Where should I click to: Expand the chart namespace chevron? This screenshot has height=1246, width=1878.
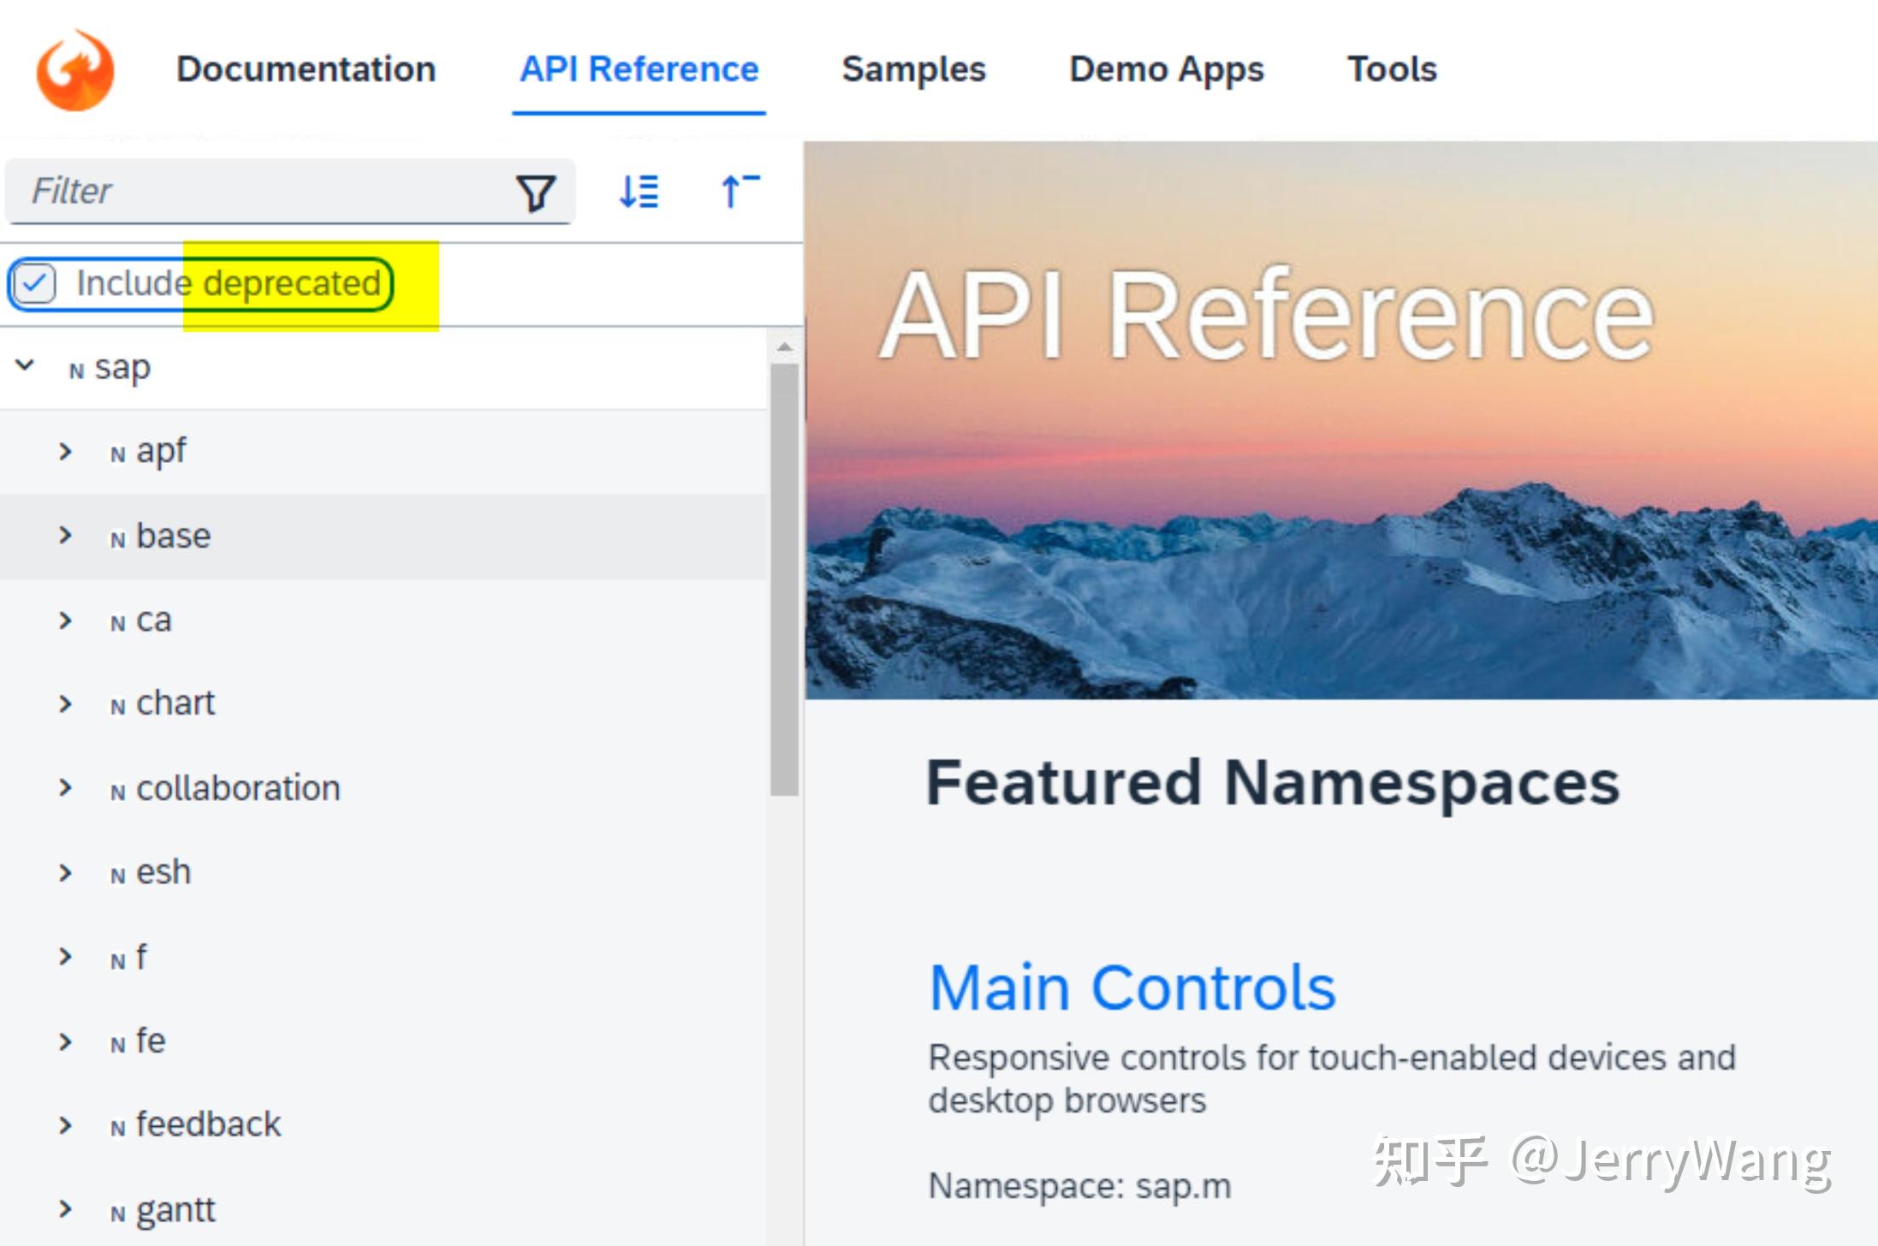(65, 703)
